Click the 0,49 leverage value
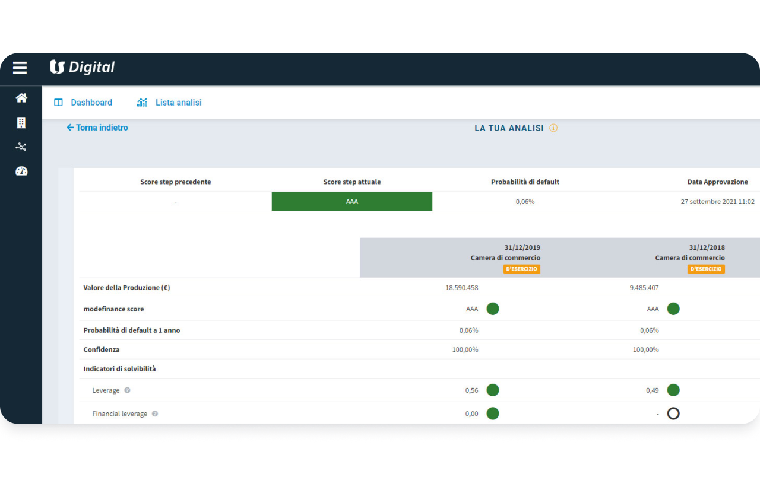 [652, 390]
